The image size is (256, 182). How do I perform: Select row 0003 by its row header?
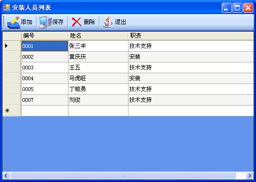(12, 68)
